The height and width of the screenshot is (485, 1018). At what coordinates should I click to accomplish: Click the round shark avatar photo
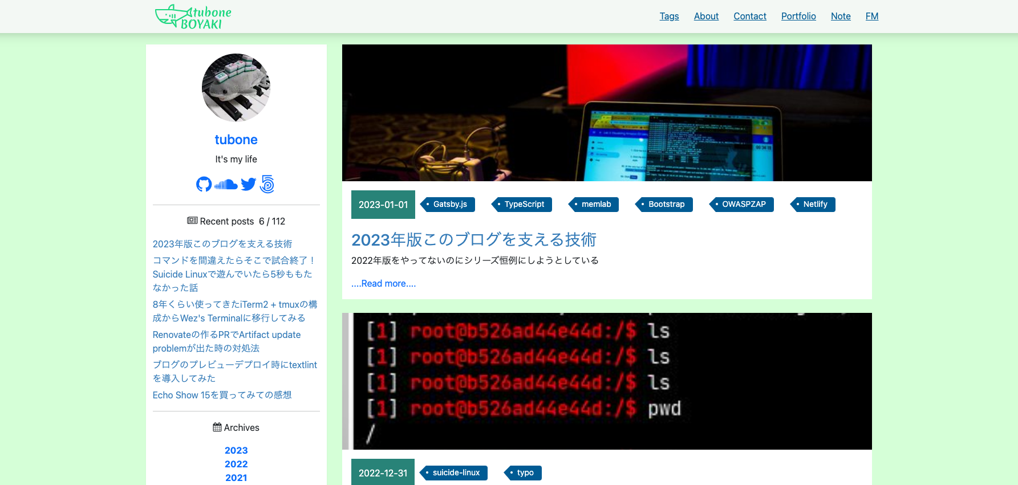click(x=236, y=88)
